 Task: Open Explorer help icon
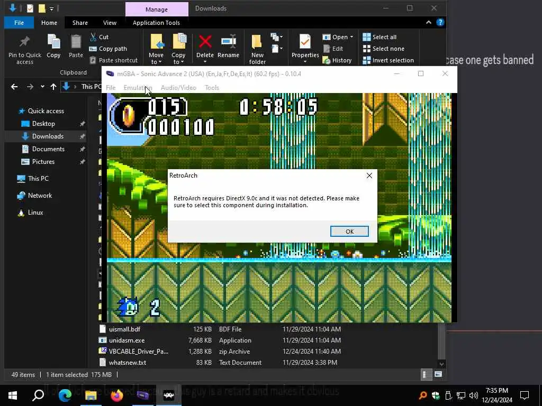(440, 22)
